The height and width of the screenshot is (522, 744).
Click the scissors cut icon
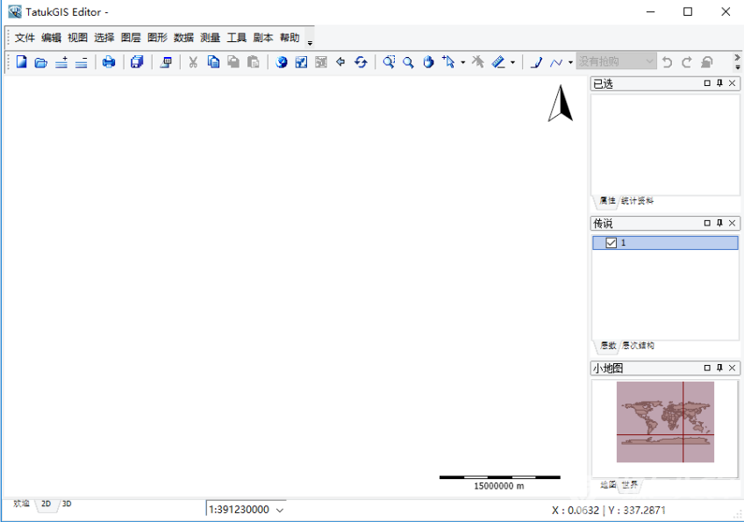click(193, 61)
